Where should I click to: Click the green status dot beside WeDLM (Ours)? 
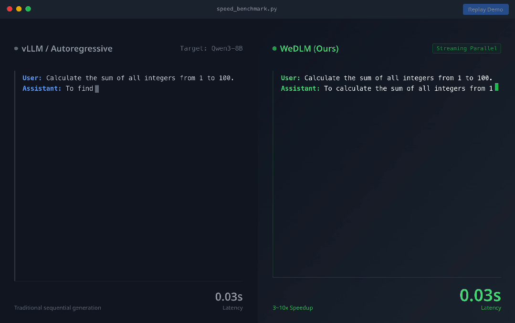[x=274, y=48]
